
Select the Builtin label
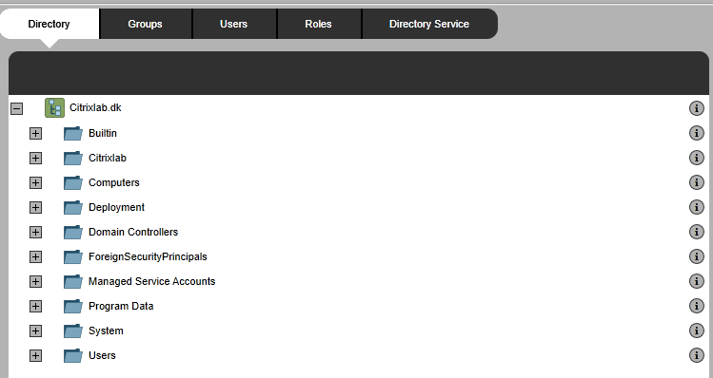[103, 133]
